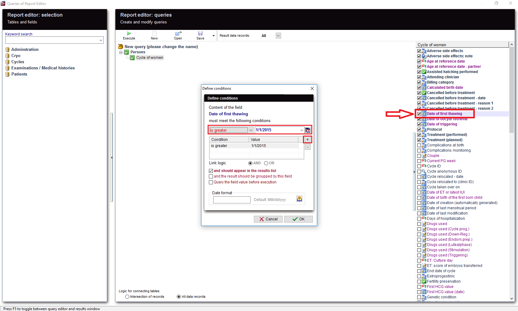Select the 'is greater' condition row
The width and height of the screenshot is (518, 311).
click(254, 146)
